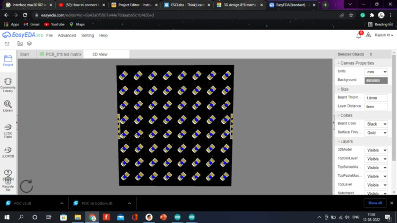
Task: Open the Rajesh user account menu
Action: (x=384, y=35)
